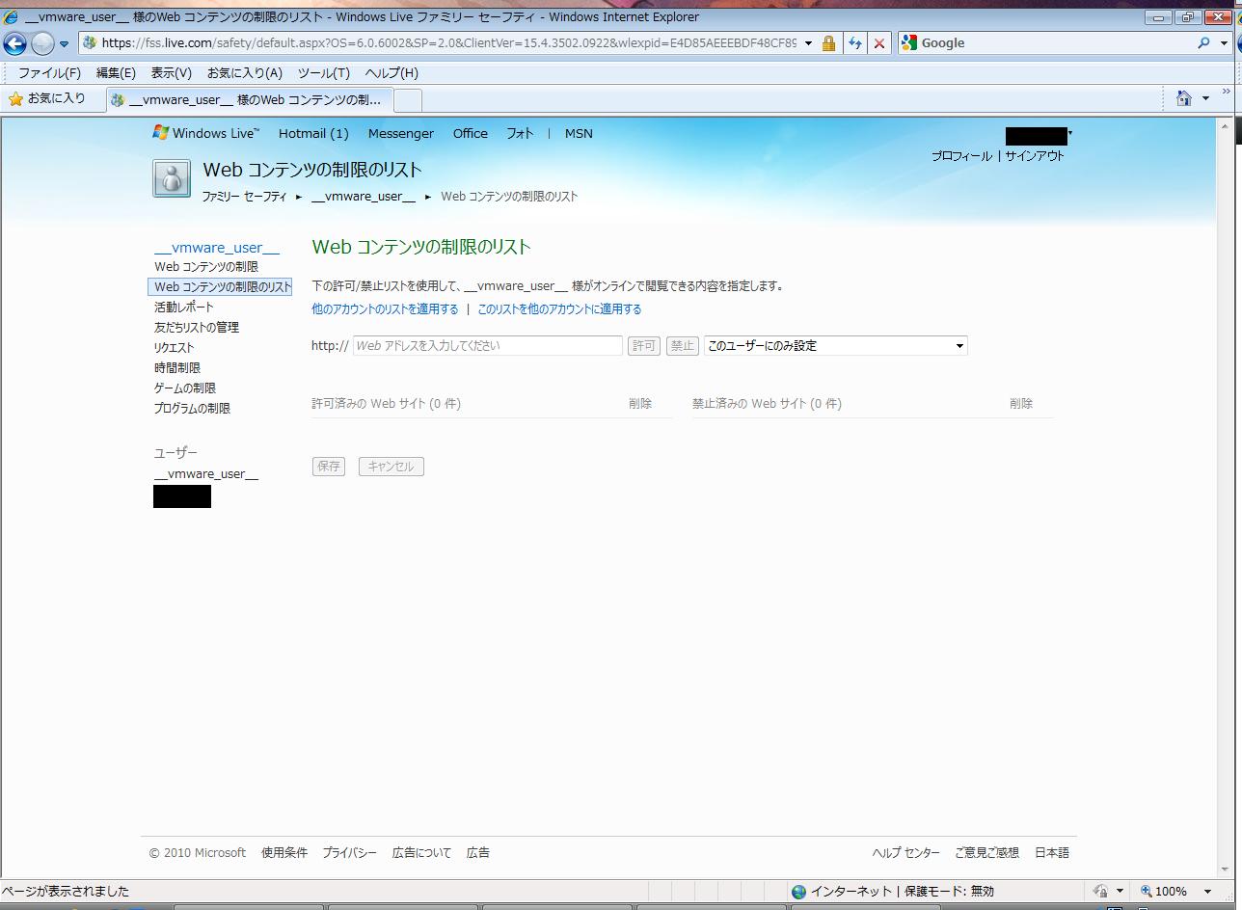Click 他のアカウントのリストを適用する link
The image size is (1242, 910).
tap(385, 308)
